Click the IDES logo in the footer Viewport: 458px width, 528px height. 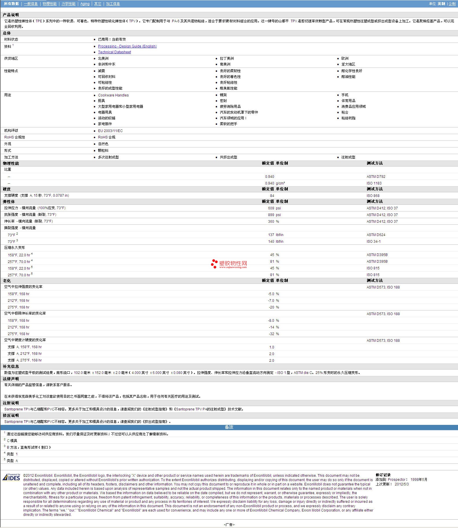[11, 478]
